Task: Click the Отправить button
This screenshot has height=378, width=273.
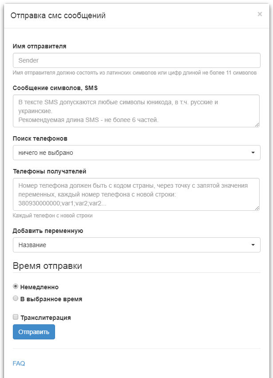Action: (34, 332)
